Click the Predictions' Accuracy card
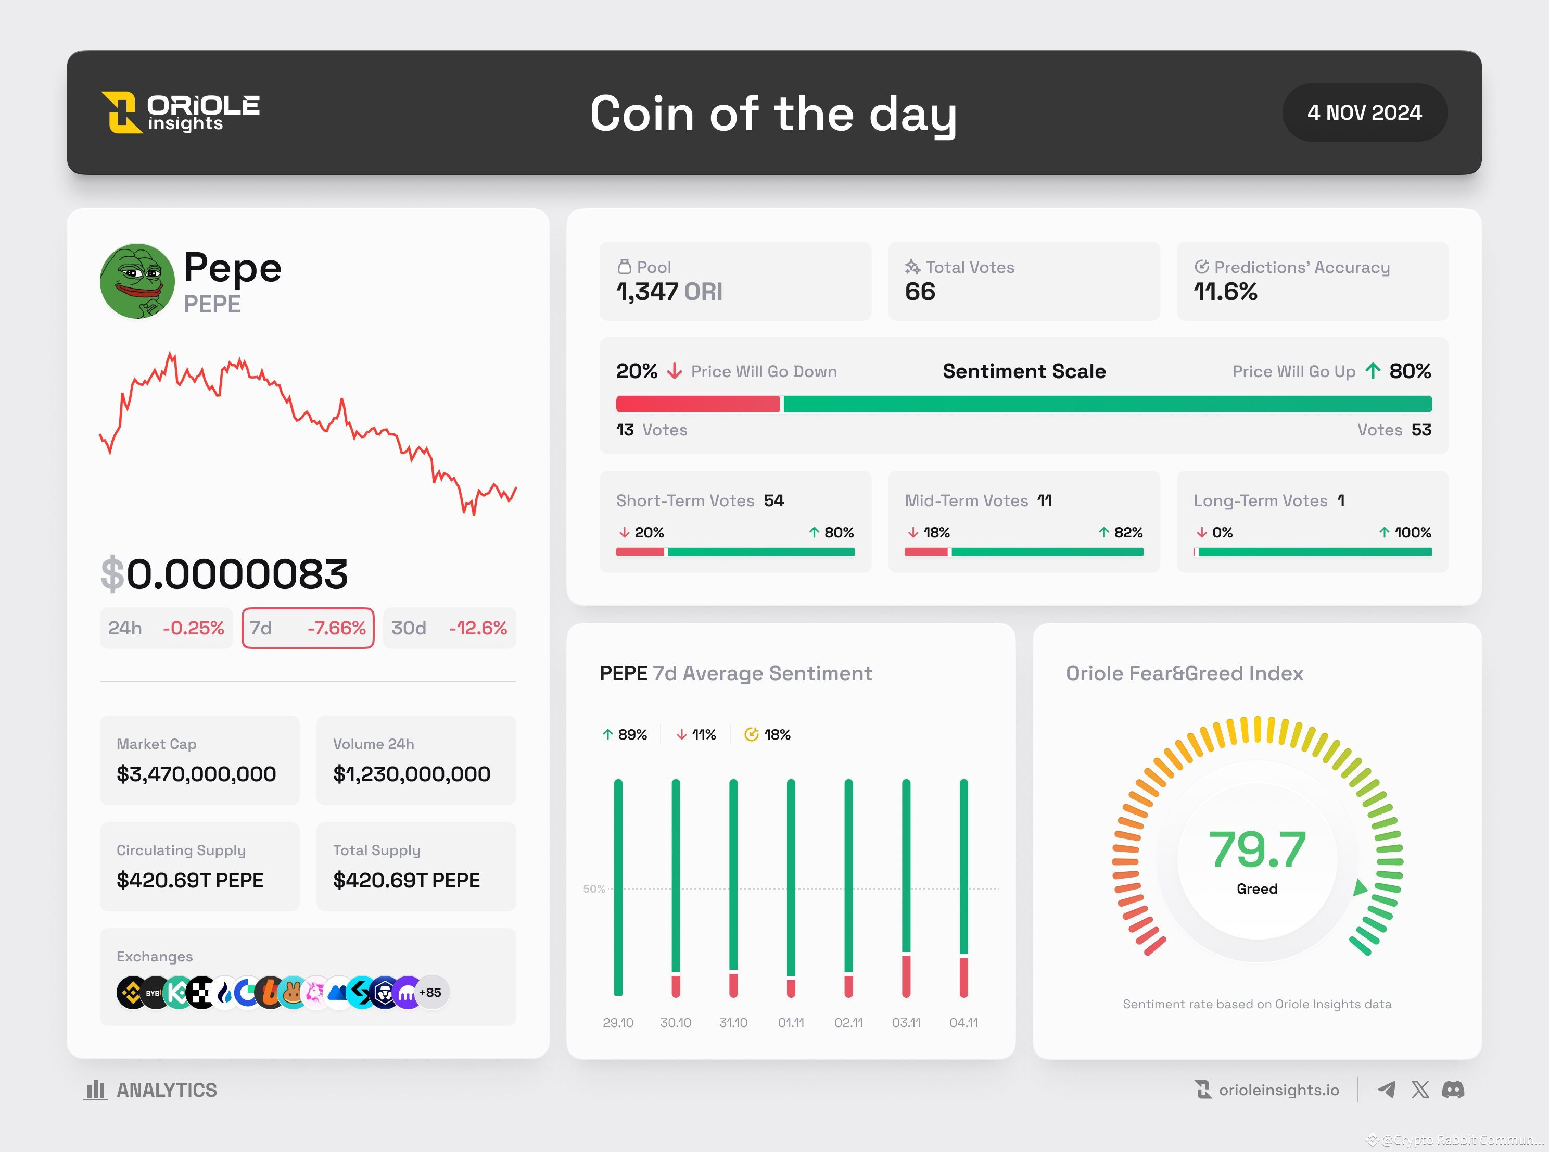Screen dimensions: 1549x1152 pyautogui.click(x=1312, y=281)
